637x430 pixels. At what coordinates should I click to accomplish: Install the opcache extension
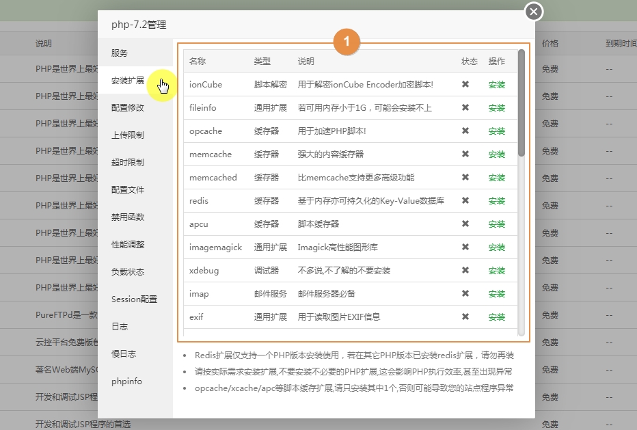498,131
